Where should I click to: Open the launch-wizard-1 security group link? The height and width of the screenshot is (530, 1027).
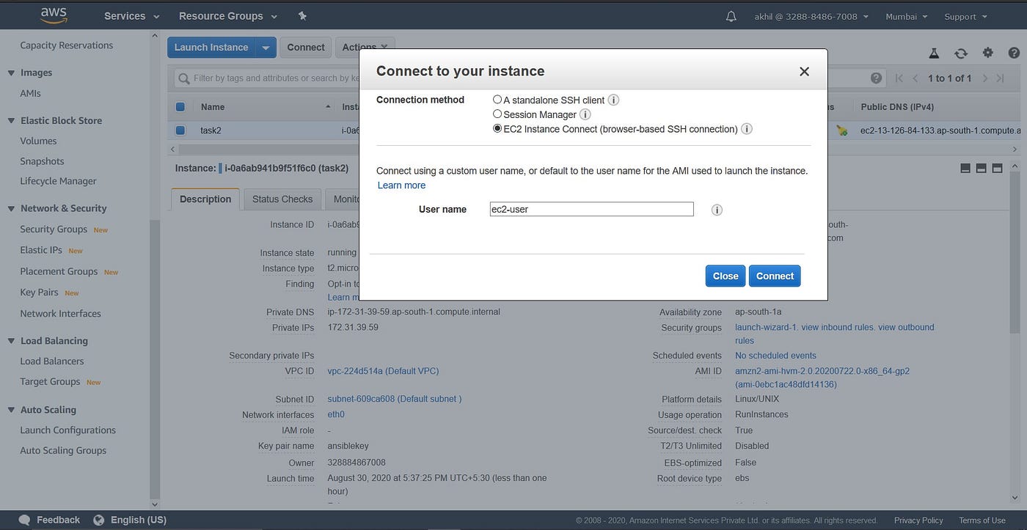tap(766, 328)
